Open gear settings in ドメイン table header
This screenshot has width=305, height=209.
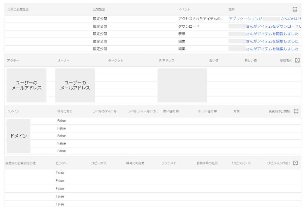[x=296, y=111]
